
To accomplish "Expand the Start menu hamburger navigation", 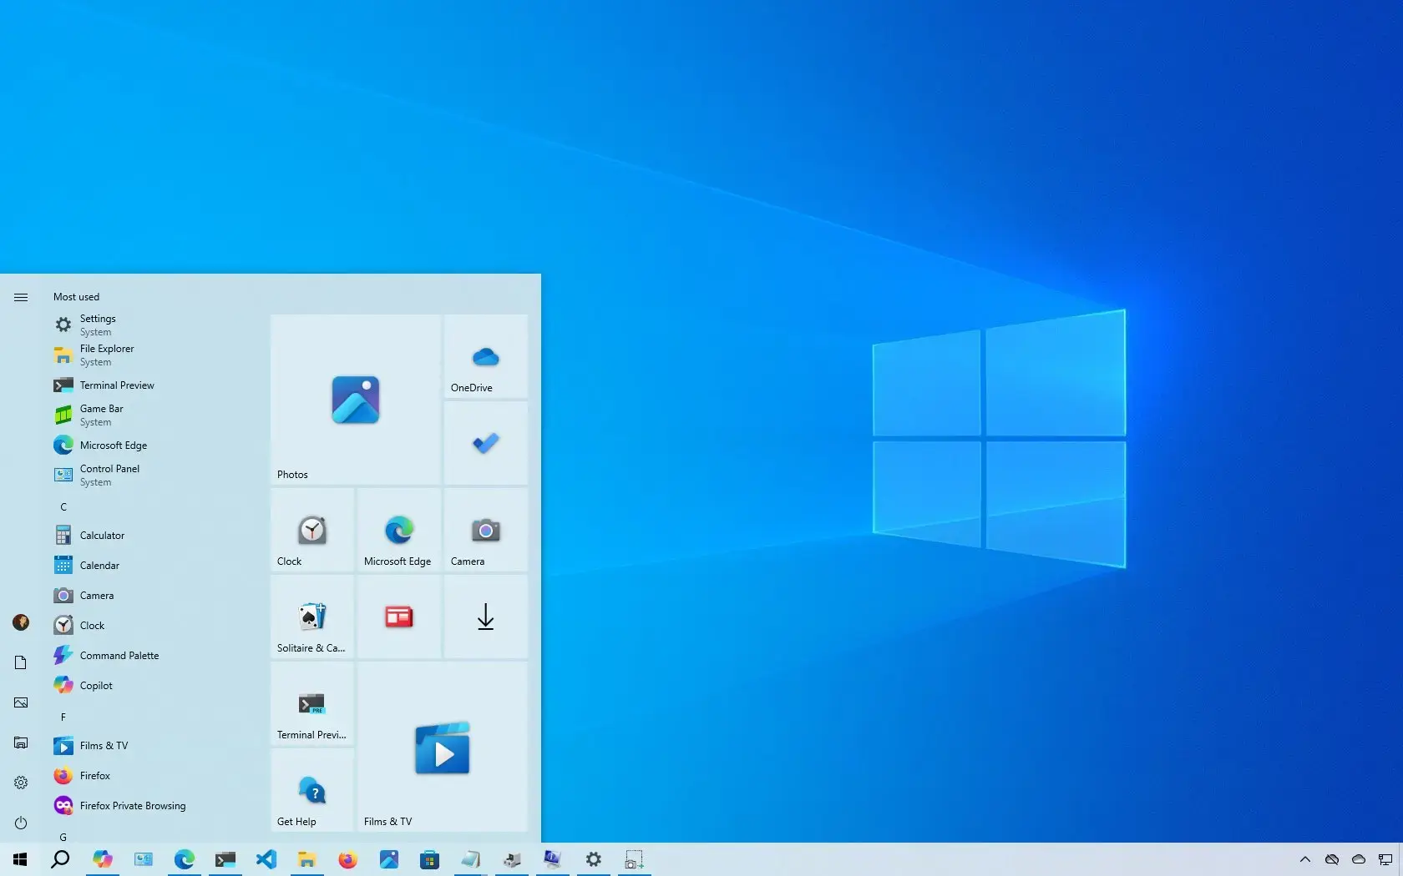I will [20, 296].
